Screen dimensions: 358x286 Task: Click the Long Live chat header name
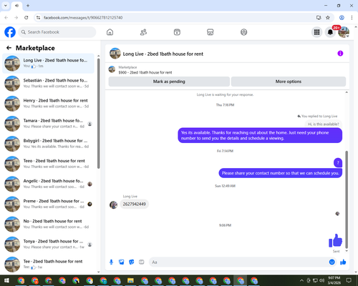tap(163, 54)
